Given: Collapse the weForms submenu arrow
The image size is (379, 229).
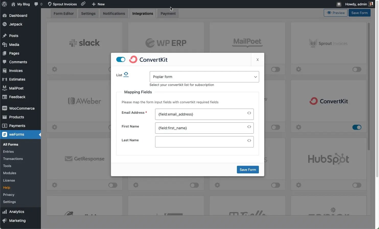Looking at the screenshot, I should tap(39, 135).
